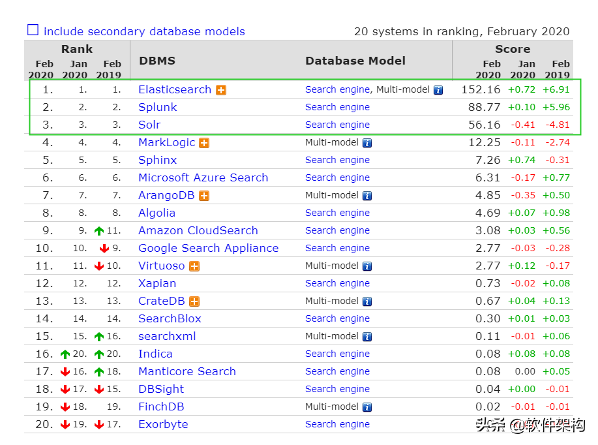Click Search engine link for Amazon CloudSearch
Screen dimensions: 598x445
click(x=337, y=230)
